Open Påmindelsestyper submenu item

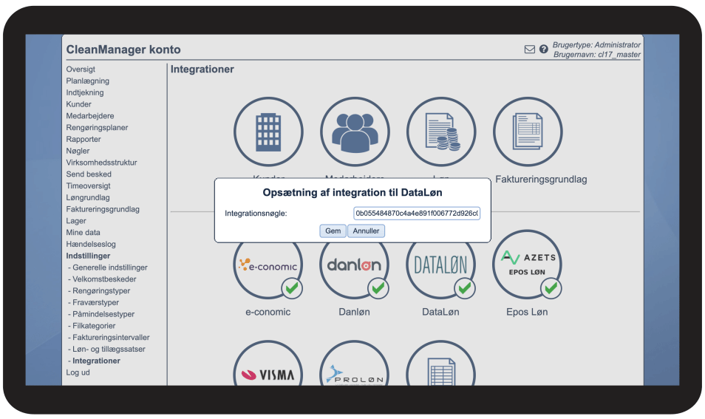pyautogui.click(x=103, y=315)
